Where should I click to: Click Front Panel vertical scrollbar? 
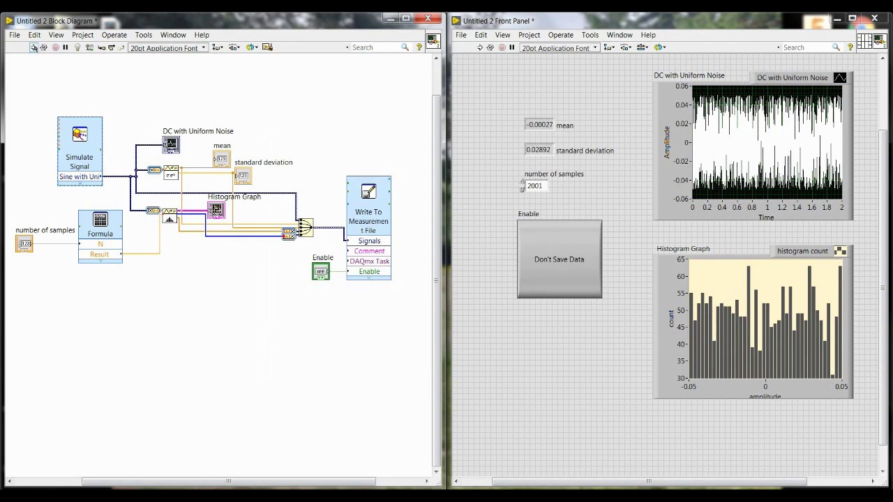point(883,287)
